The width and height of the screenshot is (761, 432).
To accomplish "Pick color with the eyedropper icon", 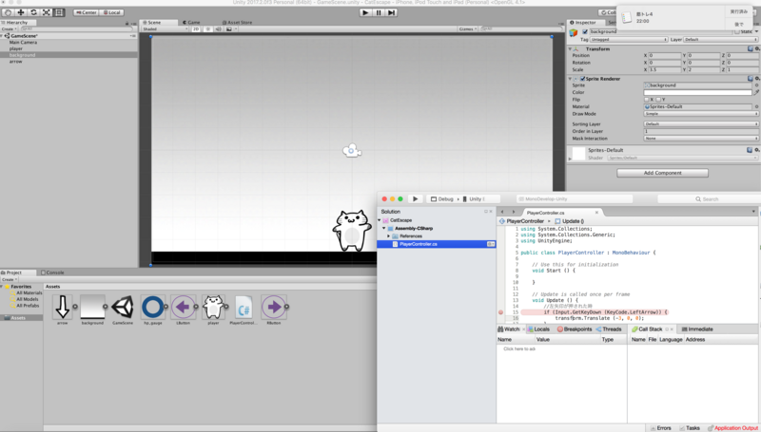I will click(756, 92).
